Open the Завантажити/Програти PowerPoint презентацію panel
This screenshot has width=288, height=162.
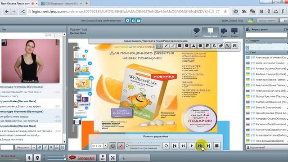[x=156, y=41]
